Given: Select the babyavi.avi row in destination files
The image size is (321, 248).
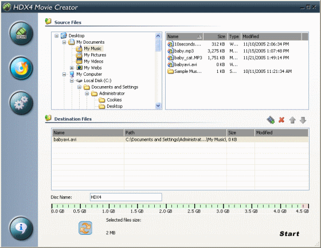Looking at the screenshot, I should click(x=180, y=139).
